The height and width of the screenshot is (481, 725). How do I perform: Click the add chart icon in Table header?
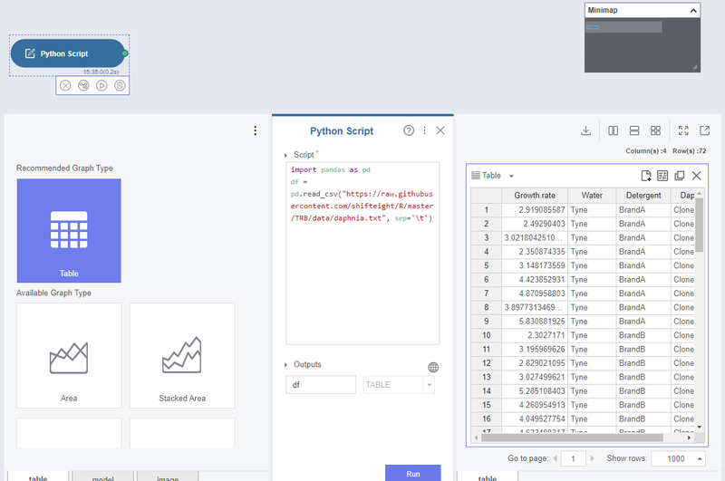[646, 176]
